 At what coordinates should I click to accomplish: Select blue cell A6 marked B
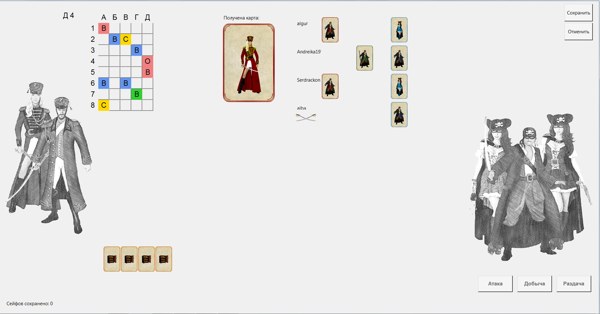(104, 83)
